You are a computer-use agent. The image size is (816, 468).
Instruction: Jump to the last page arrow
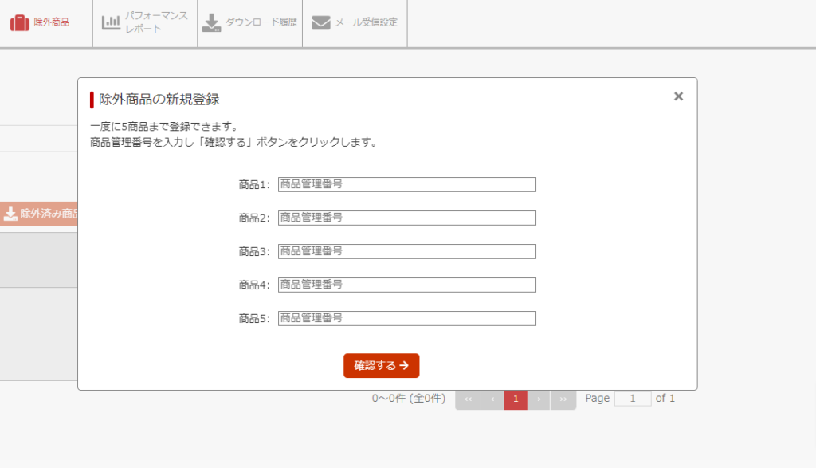click(563, 399)
